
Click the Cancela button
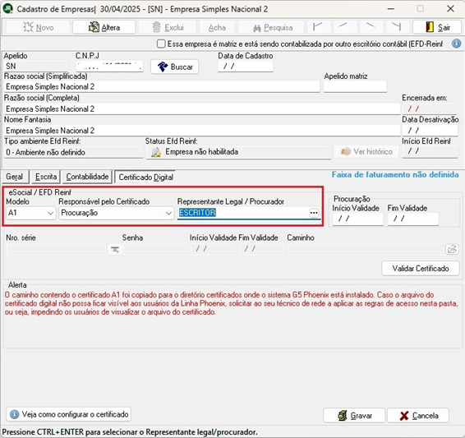(x=418, y=416)
